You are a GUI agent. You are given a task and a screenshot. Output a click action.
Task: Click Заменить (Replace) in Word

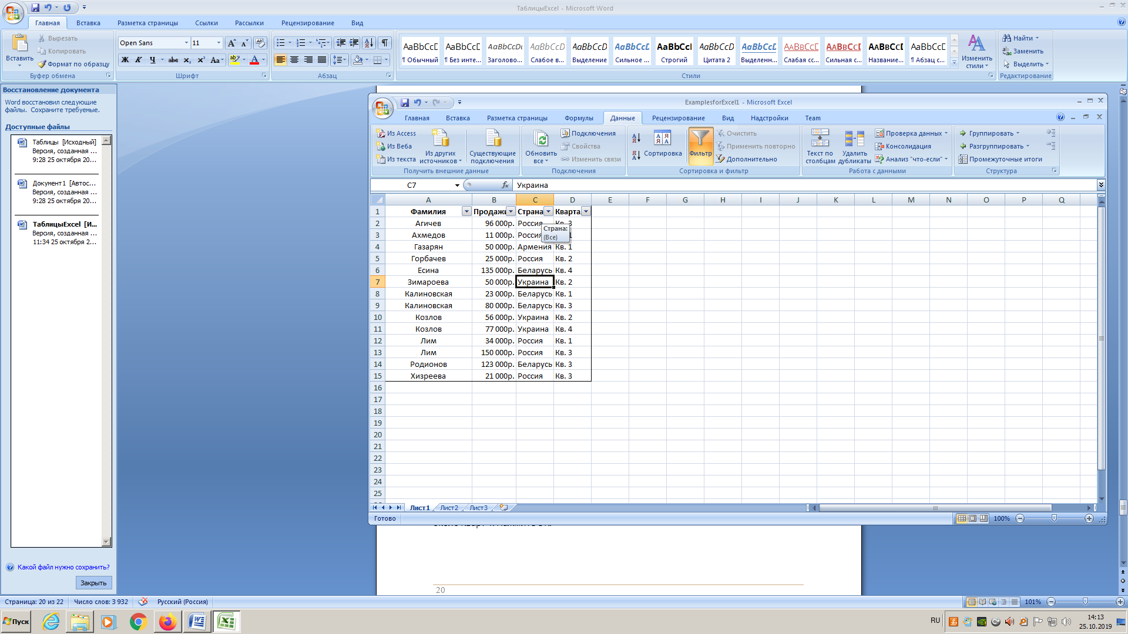[1023, 52]
